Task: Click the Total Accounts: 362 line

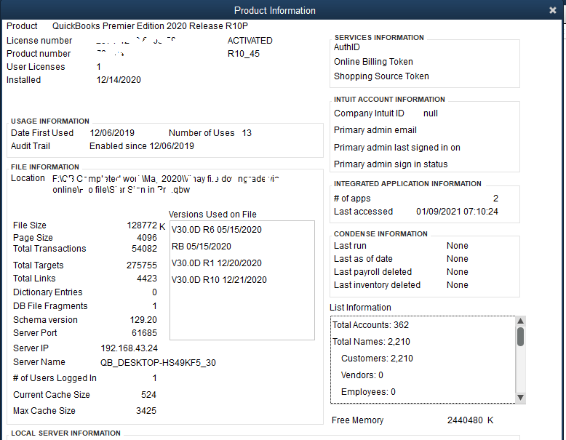Action: [370, 325]
